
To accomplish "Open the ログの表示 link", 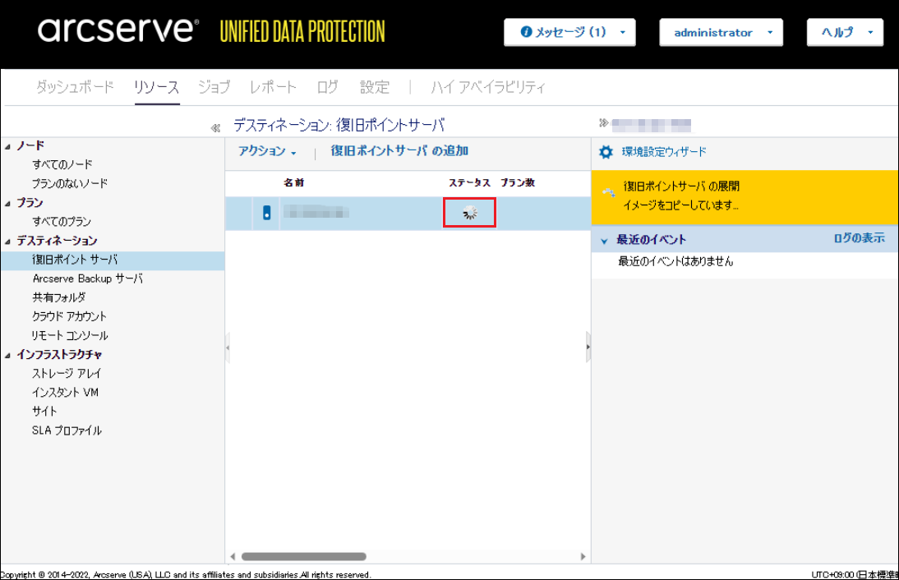I will (859, 238).
